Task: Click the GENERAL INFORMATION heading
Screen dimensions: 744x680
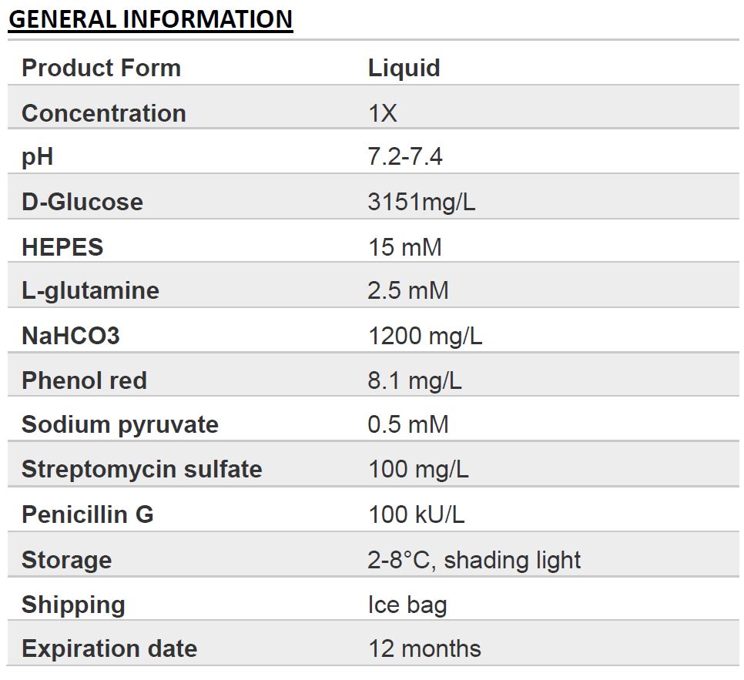Action: click(150, 20)
